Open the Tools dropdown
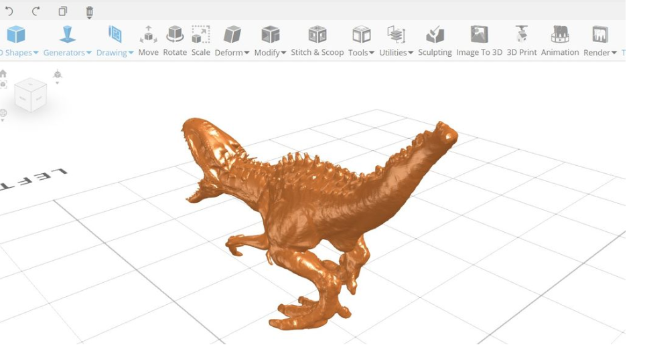645x353 pixels. click(361, 41)
